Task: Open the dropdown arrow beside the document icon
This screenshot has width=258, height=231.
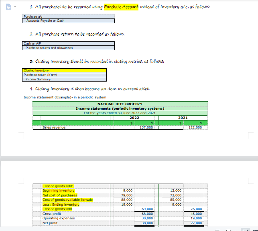Action: [x=15, y=7]
